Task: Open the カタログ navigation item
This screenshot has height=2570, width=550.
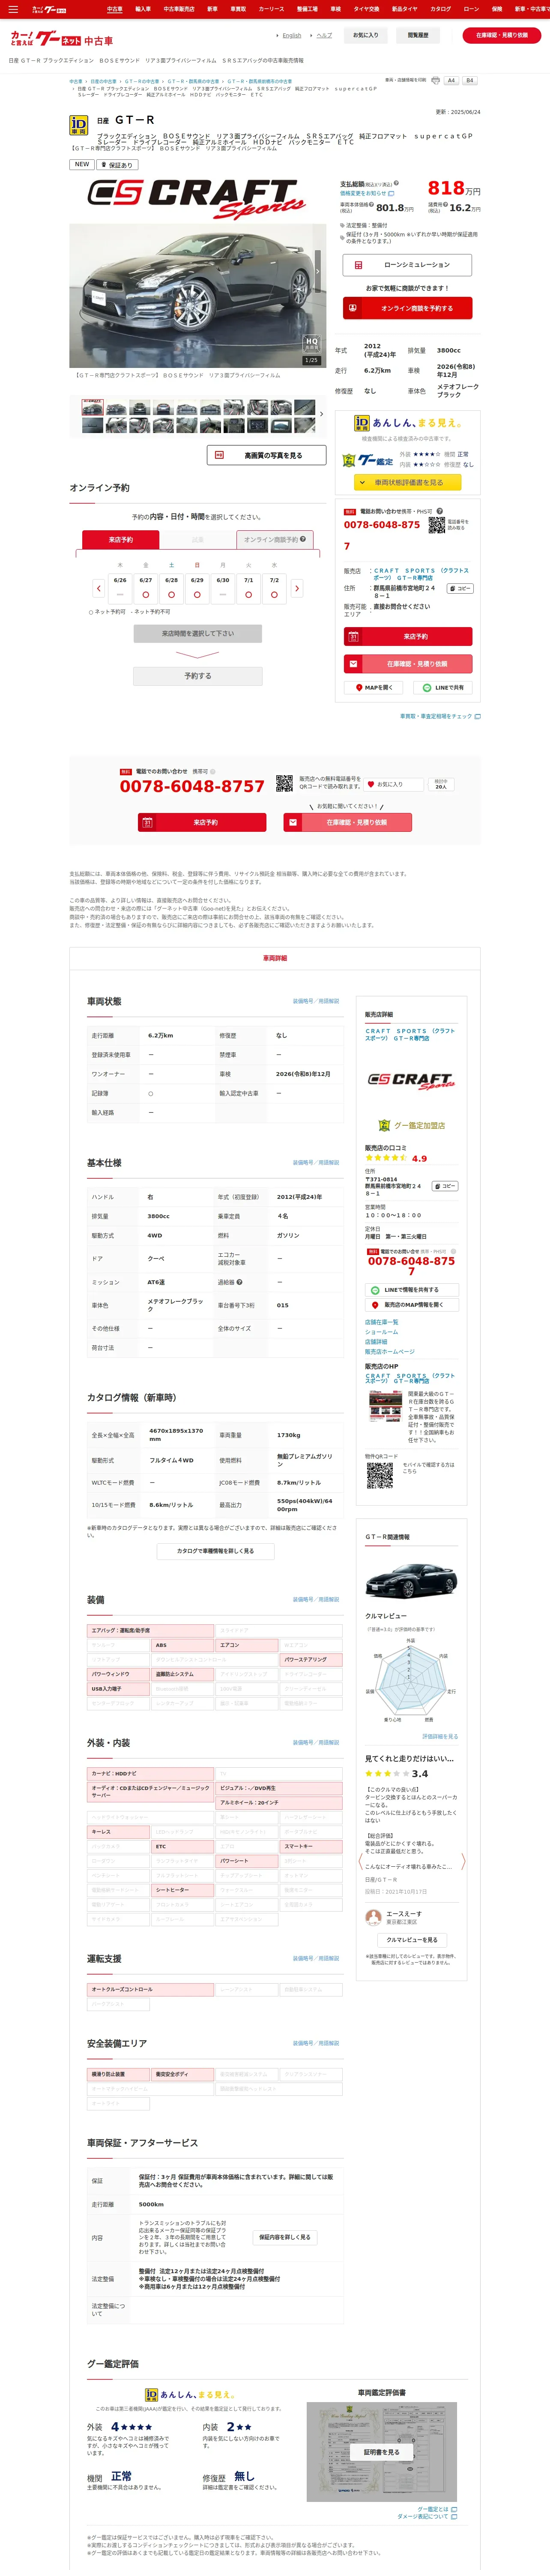Action: pos(440,9)
